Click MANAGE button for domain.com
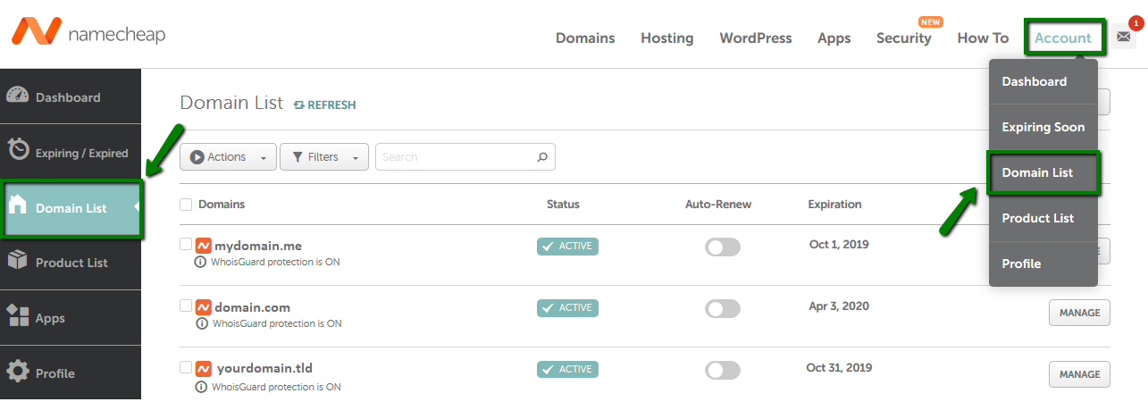Viewport: 1148px width, 402px height. click(1079, 314)
